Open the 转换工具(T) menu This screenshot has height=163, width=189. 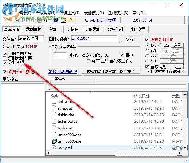pos(70,13)
